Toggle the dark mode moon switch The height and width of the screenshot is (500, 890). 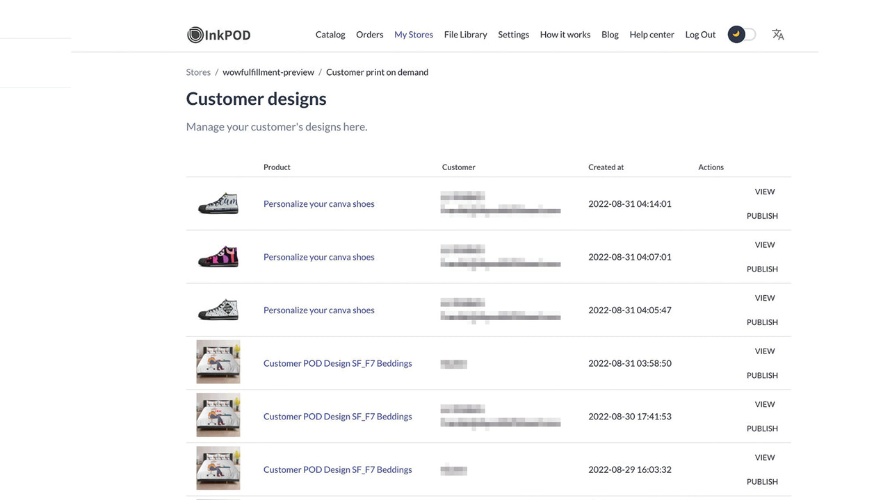[x=741, y=33]
